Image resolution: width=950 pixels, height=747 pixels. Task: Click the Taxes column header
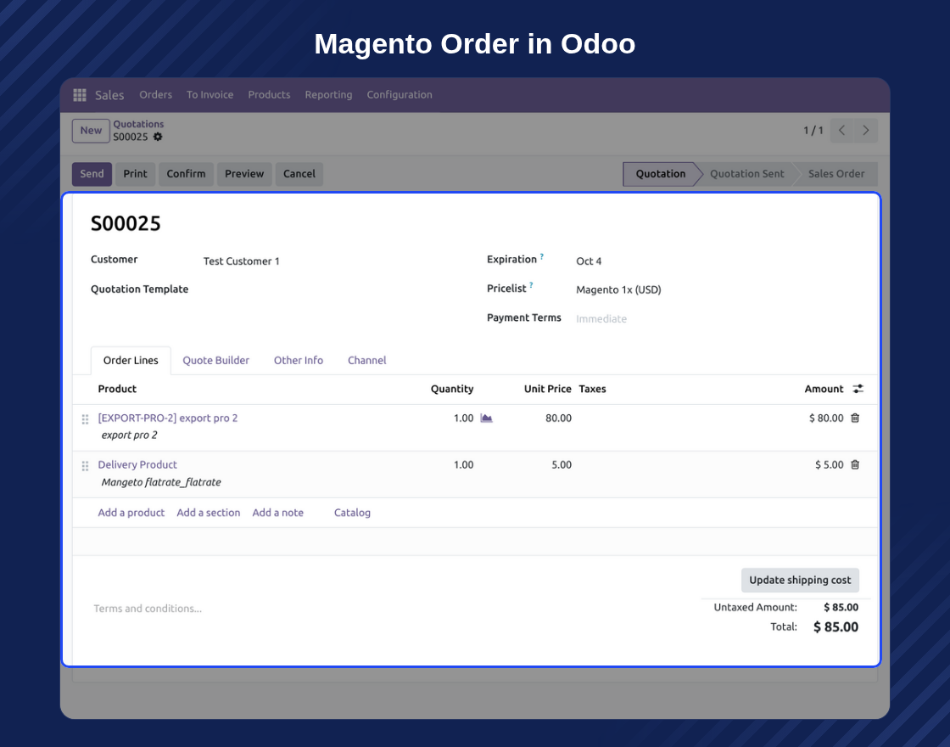(592, 389)
